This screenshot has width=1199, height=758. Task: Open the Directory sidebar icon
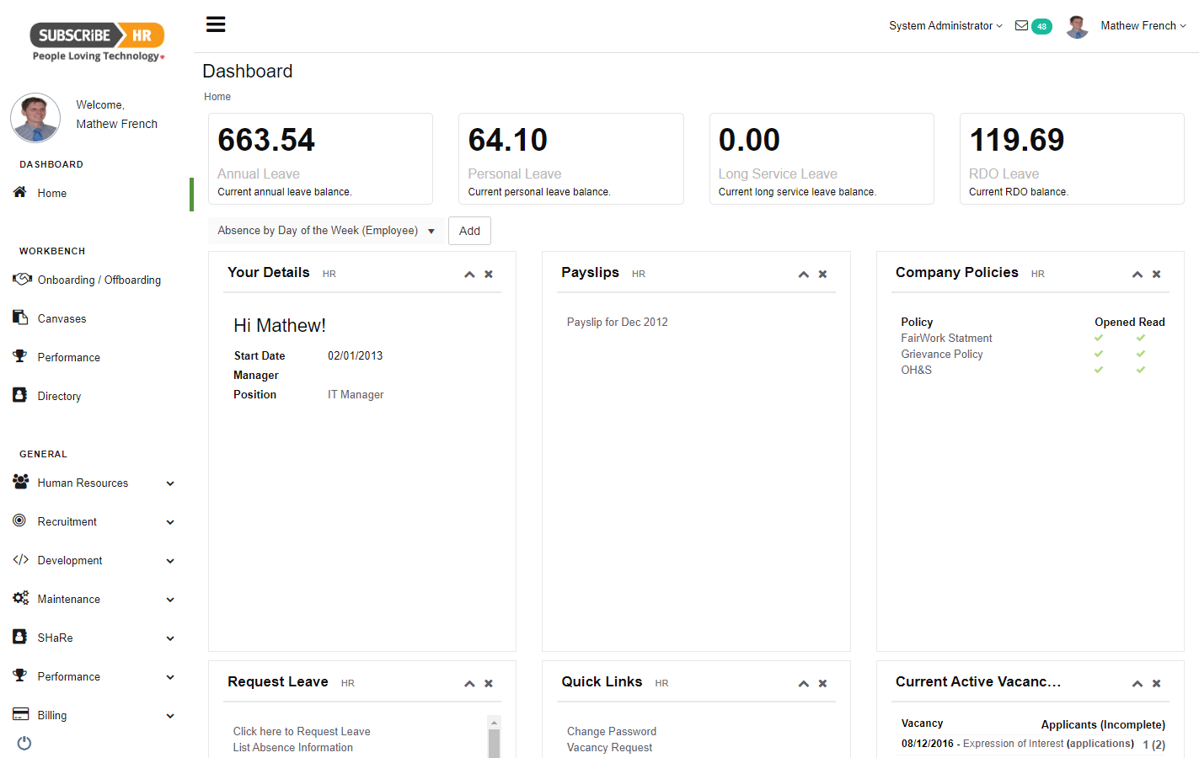tap(23, 395)
